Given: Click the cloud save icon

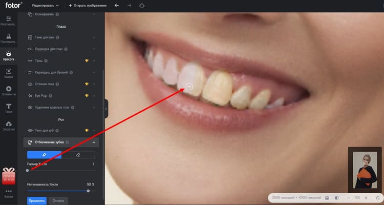Looking at the screenshot, I should point(142,5).
